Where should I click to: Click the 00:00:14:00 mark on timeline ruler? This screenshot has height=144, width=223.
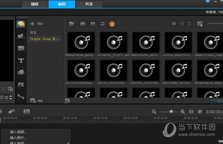coord(130,118)
